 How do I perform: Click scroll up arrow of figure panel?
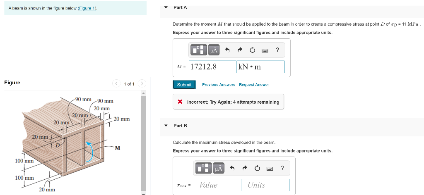coord(144,93)
